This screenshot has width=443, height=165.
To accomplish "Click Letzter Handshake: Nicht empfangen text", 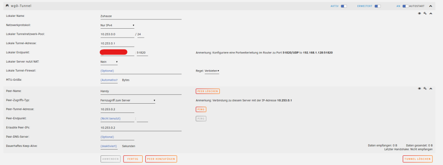I will [x=408, y=149].
